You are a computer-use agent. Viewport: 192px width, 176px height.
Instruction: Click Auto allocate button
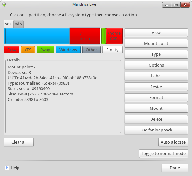coord(173,142)
